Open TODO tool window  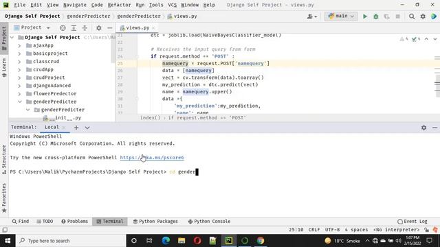pyautogui.click(x=45, y=221)
